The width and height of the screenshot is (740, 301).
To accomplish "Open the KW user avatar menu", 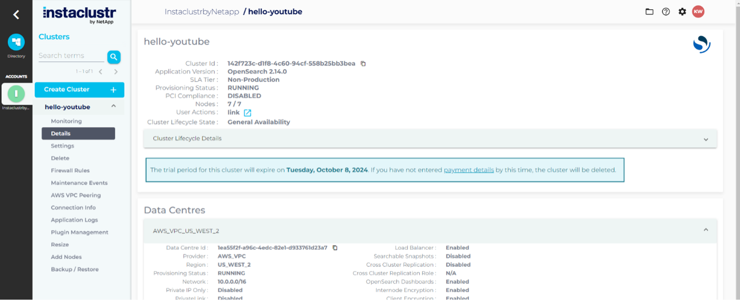I will [x=699, y=11].
